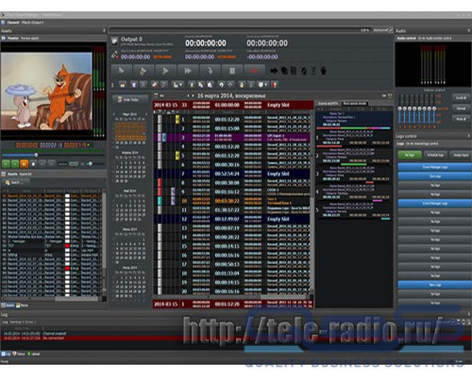Open the Audio control tab
Screen dimensions: 472x377
406,38
